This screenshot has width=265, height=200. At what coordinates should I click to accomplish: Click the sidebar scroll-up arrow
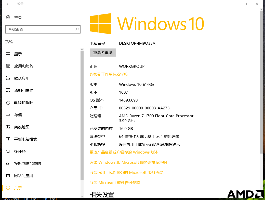82,49
